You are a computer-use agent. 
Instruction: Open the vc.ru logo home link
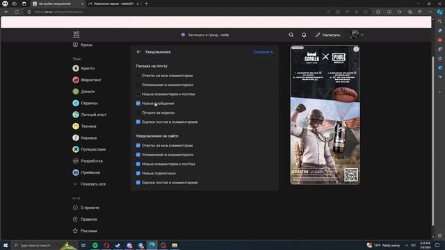click(x=76, y=35)
